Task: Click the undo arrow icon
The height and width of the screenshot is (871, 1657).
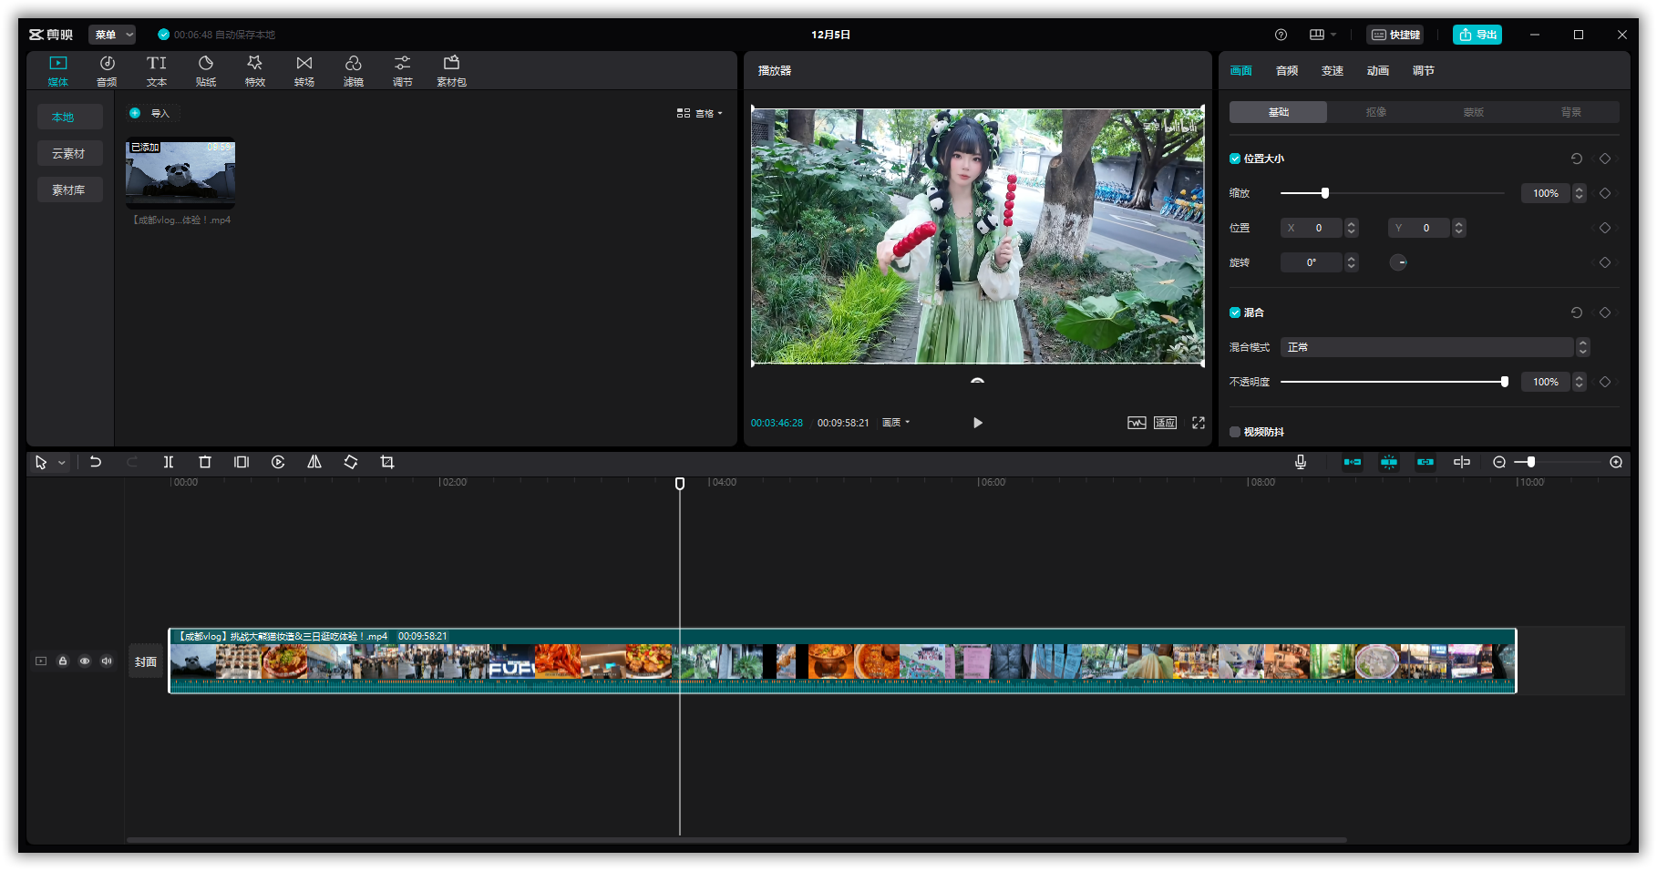Action: pos(96,462)
